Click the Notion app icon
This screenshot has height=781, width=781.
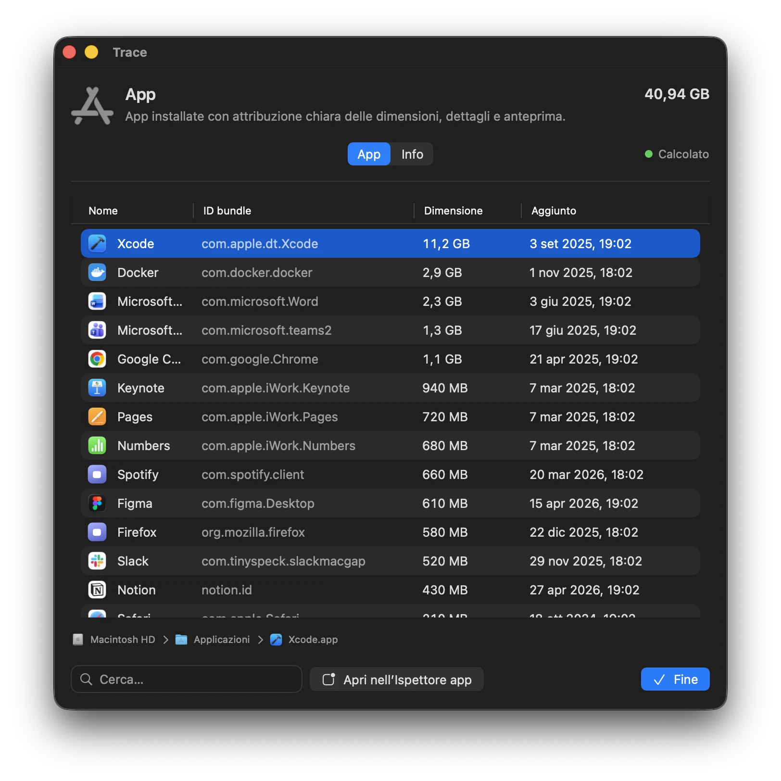(x=97, y=590)
